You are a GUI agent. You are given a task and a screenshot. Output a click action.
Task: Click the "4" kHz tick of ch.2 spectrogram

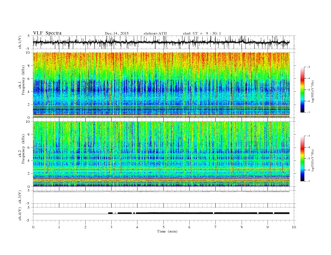[29, 160]
